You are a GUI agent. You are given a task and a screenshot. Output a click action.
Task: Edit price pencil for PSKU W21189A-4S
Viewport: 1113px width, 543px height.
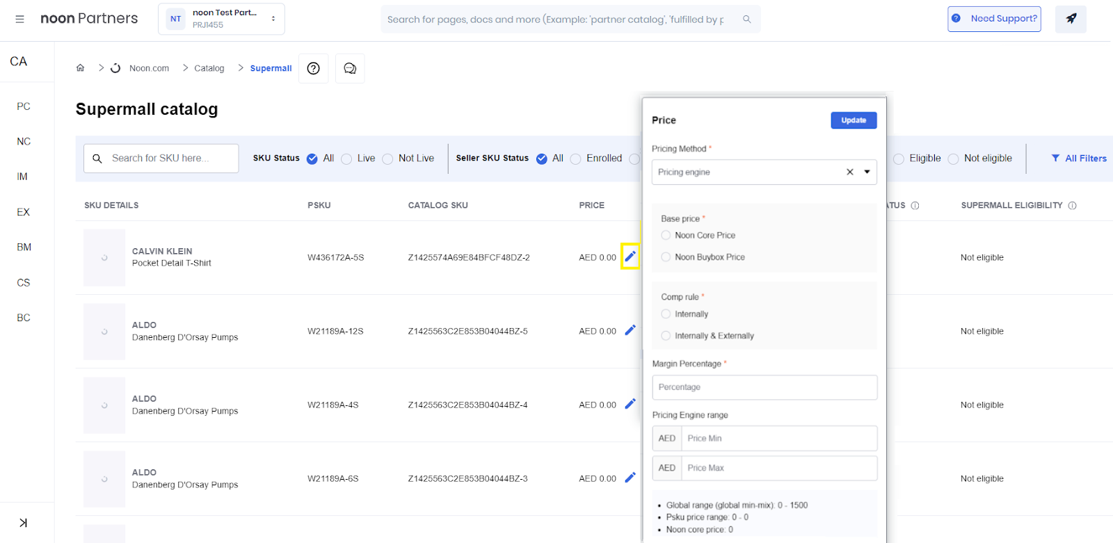pyautogui.click(x=630, y=404)
